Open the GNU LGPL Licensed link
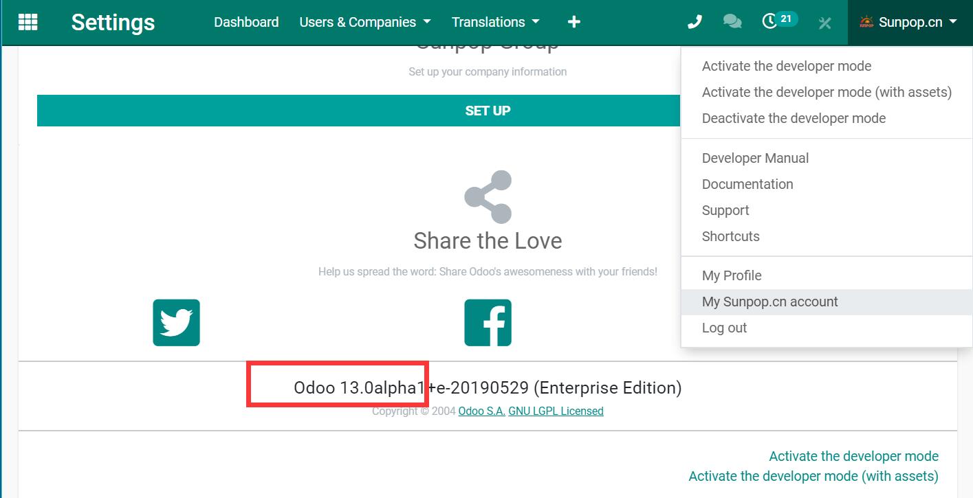 pos(556,411)
